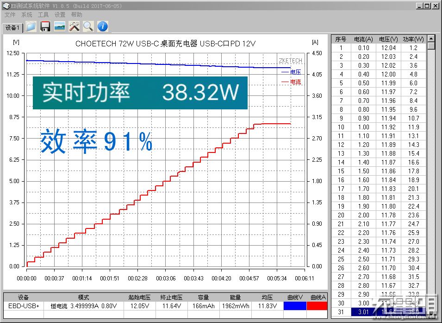Click the 11.83V average voltage value

pyautogui.click(x=267, y=306)
